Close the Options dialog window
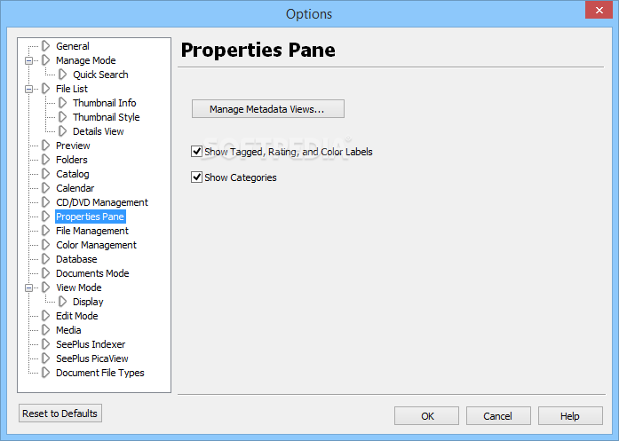Viewport: 619px width, 441px height. click(599, 11)
